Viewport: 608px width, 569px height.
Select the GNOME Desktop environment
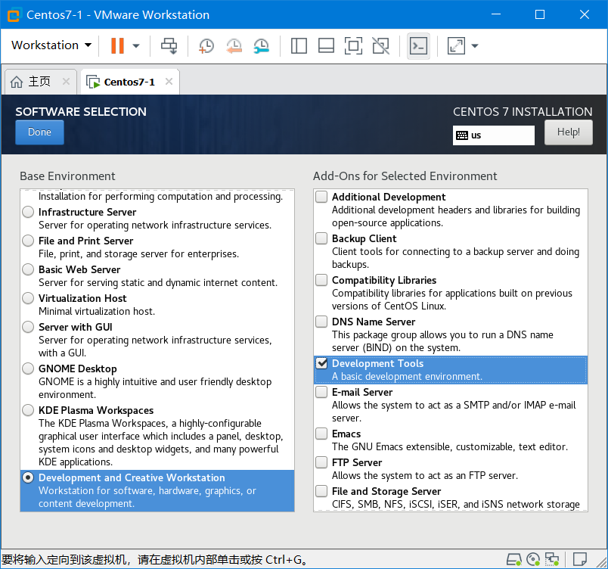[28, 368]
